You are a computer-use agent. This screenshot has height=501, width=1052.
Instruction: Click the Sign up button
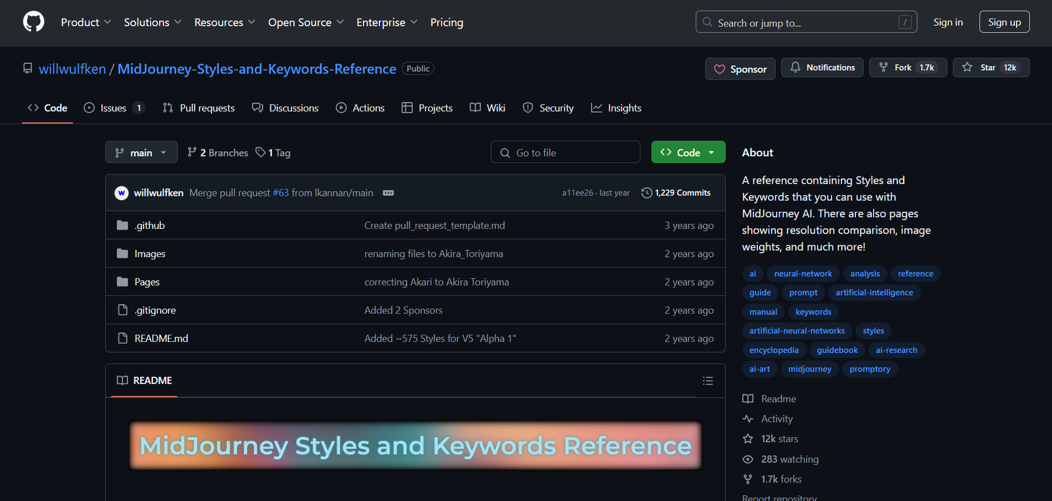click(1004, 22)
